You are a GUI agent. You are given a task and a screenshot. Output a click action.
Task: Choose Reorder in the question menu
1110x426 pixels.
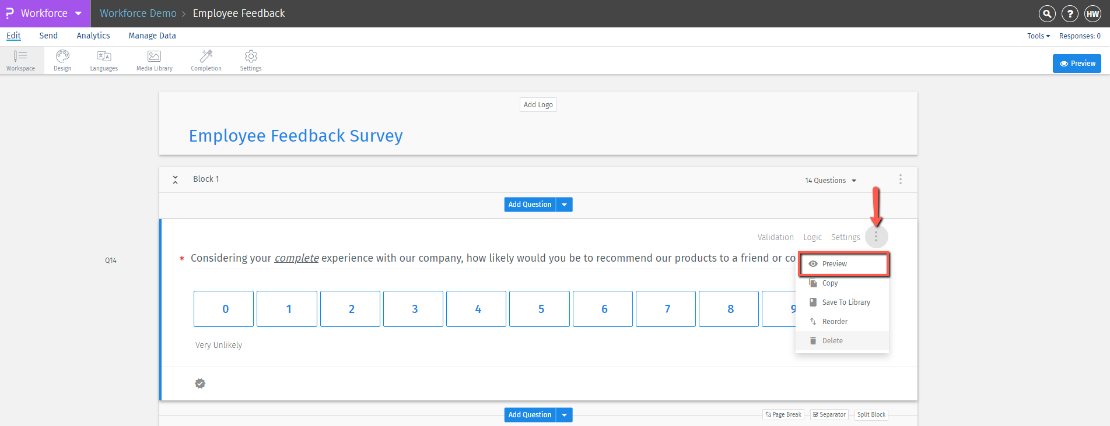[842, 322]
